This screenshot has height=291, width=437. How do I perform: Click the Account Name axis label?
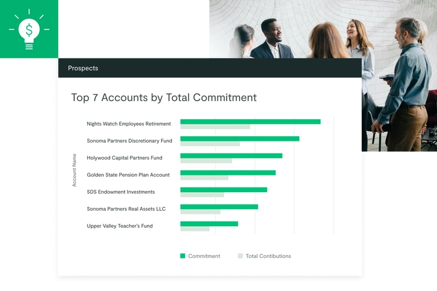pos(75,170)
